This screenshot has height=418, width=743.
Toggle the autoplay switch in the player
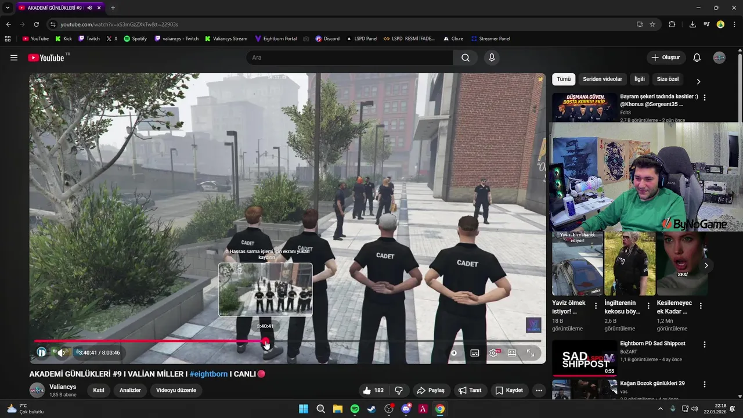click(454, 352)
